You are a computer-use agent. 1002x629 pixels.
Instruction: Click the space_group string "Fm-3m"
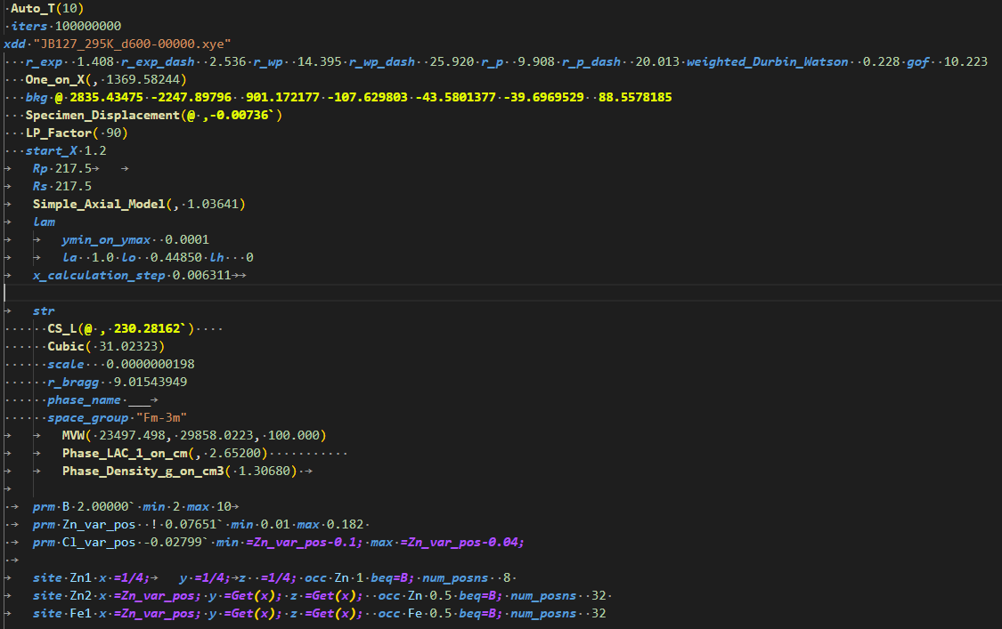(162, 417)
